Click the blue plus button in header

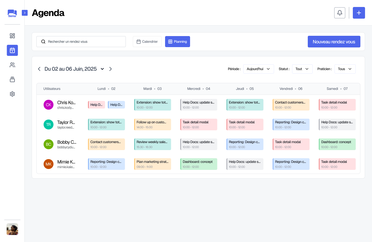359,13
